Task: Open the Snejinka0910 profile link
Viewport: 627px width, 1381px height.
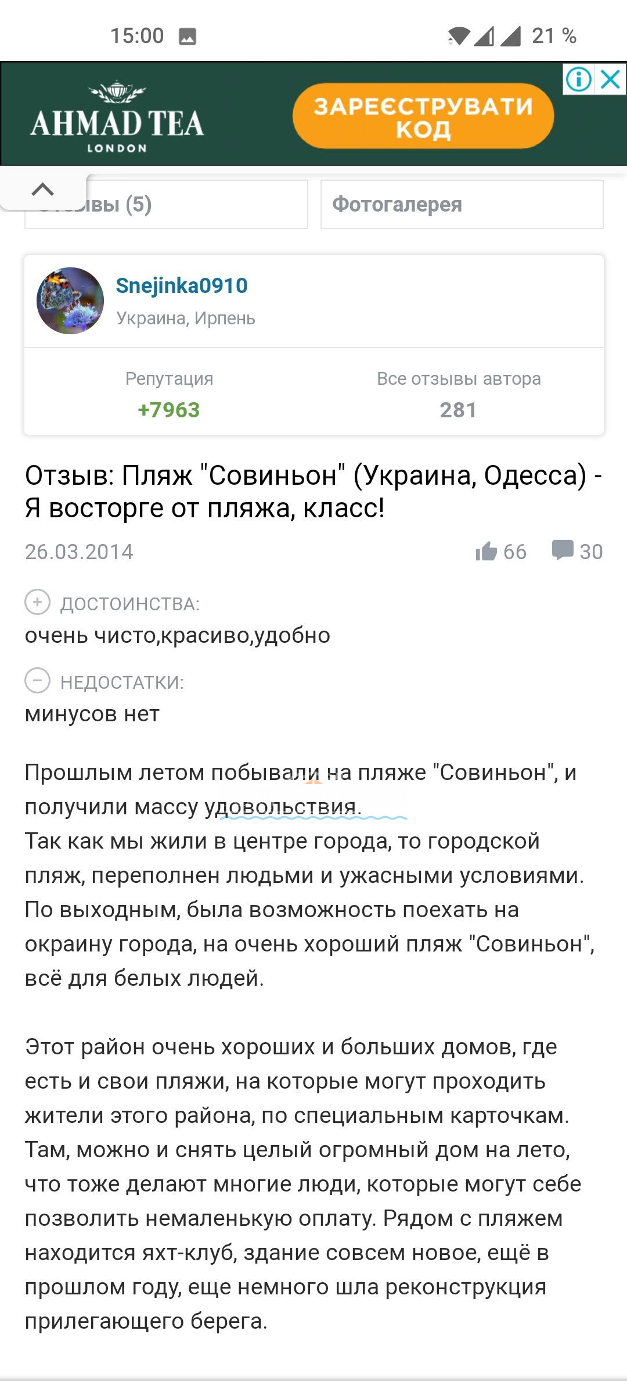Action: pos(182,285)
